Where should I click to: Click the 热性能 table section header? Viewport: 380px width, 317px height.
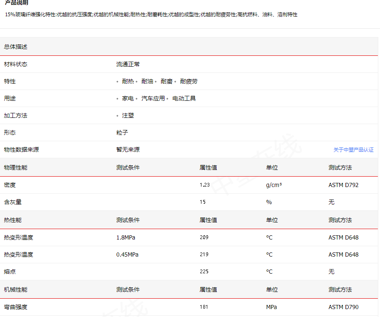[x=13, y=220]
